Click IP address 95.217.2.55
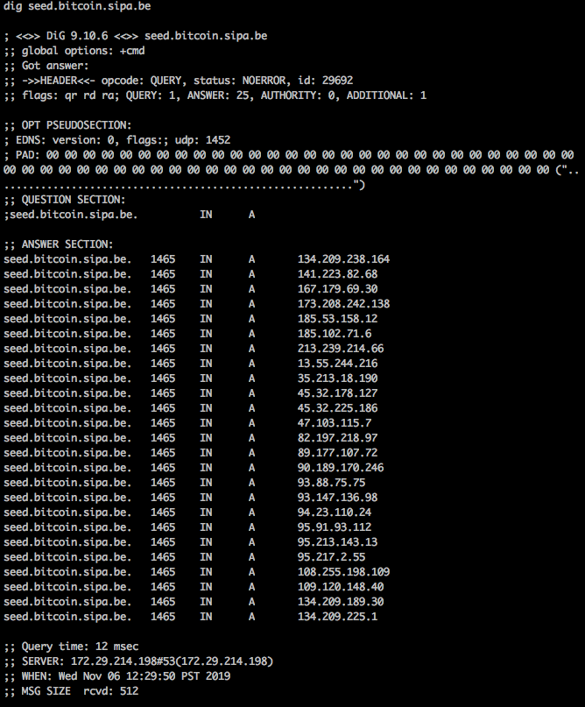The width and height of the screenshot is (585, 707). click(331, 557)
